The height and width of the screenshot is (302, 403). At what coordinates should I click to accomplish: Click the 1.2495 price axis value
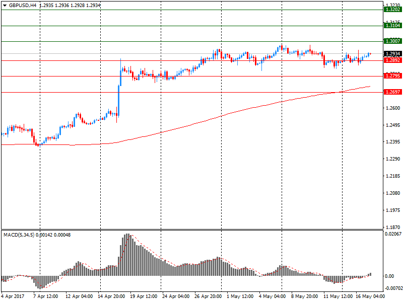pos(393,125)
